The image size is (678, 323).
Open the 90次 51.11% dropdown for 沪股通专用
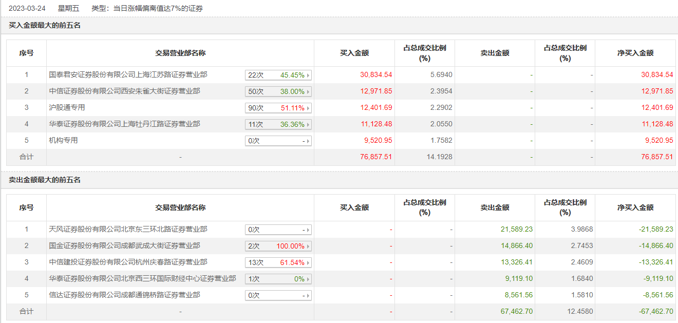click(309, 108)
